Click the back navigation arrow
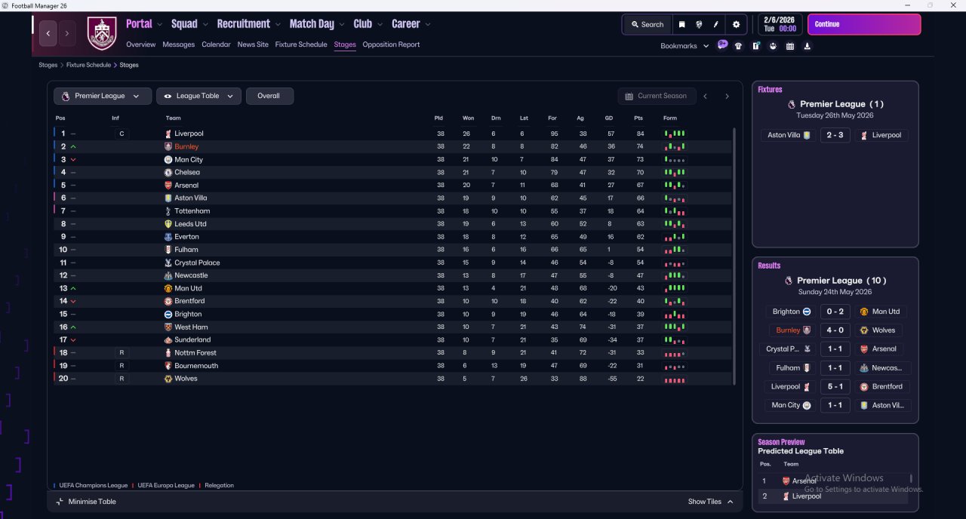The width and height of the screenshot is (966, 519). click(x=49, y=33)
